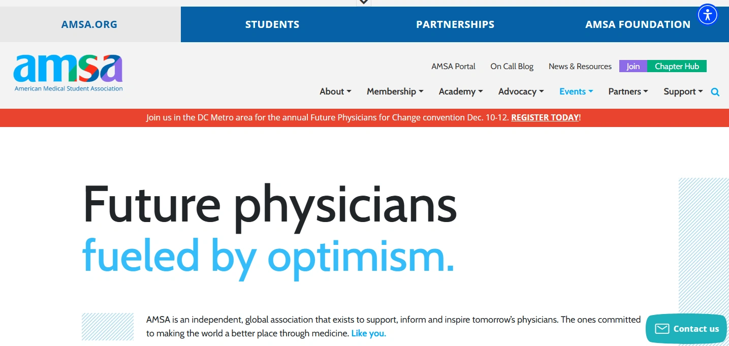The width and height of the screenshot is (729, 346).
Task: Expand the Events menu
Action: (576, 91)
